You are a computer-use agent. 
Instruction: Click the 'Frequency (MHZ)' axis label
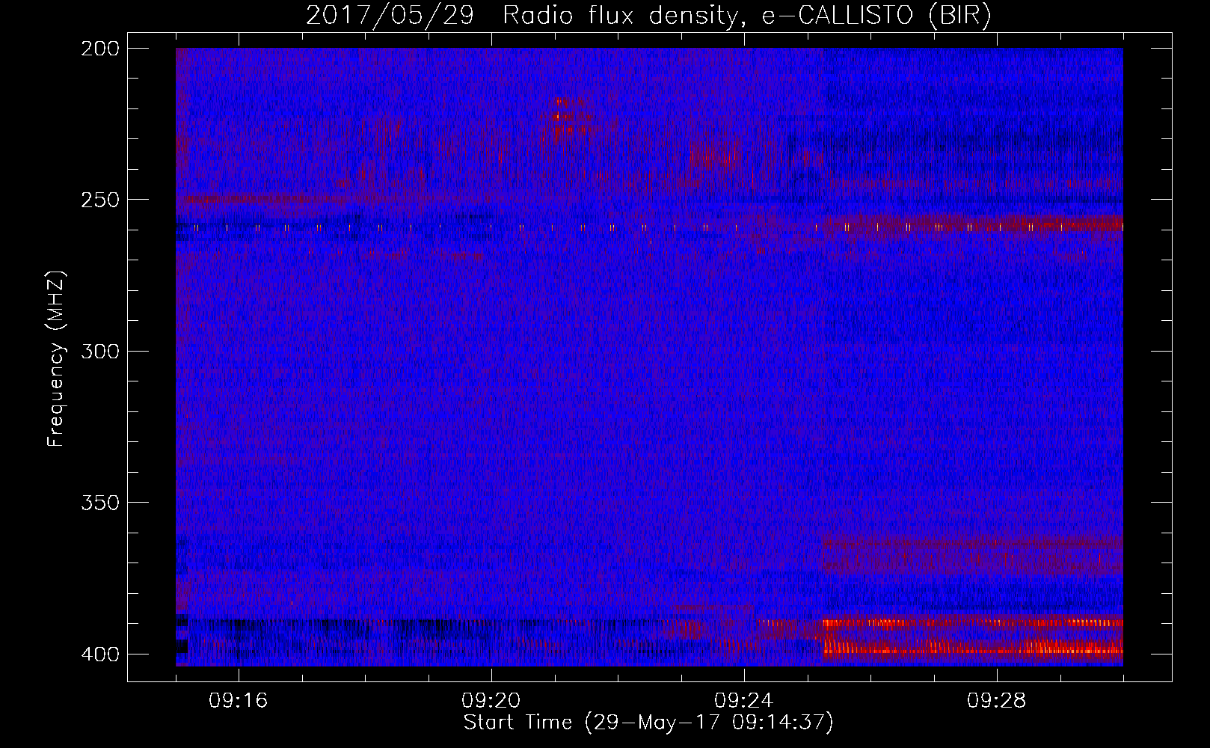point(56,358)
